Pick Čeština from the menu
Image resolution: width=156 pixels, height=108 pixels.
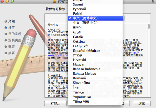tap(95, 42)
